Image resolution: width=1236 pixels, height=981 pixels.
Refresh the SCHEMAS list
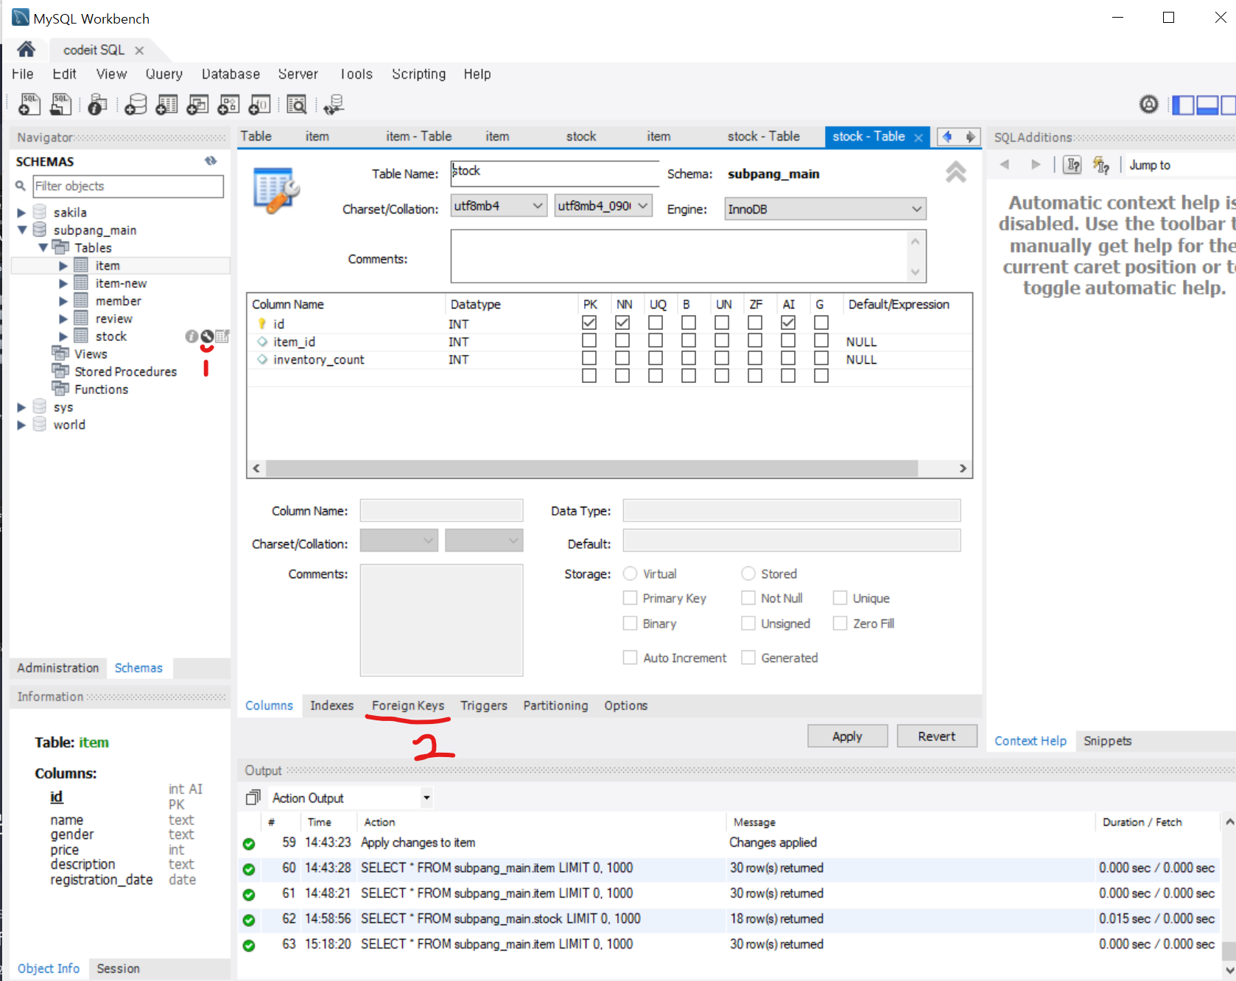(x=211, y=161)
